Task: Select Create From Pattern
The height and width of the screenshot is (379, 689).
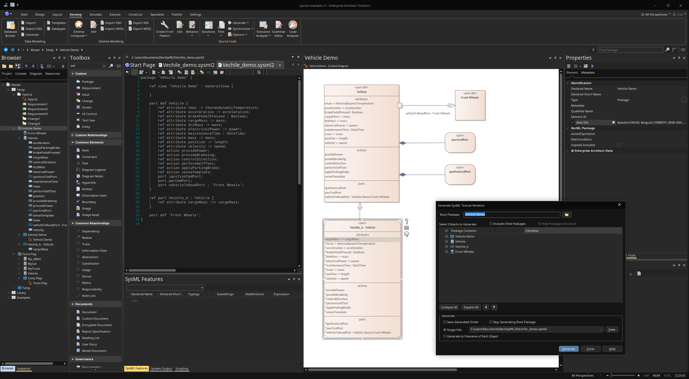Action: click(x=165, y=29)
